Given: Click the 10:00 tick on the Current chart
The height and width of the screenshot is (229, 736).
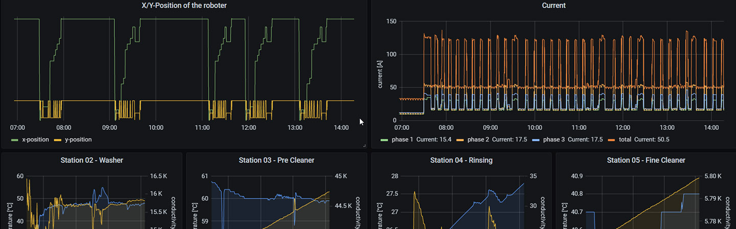Looking at the screenshot, I should 535,128.
